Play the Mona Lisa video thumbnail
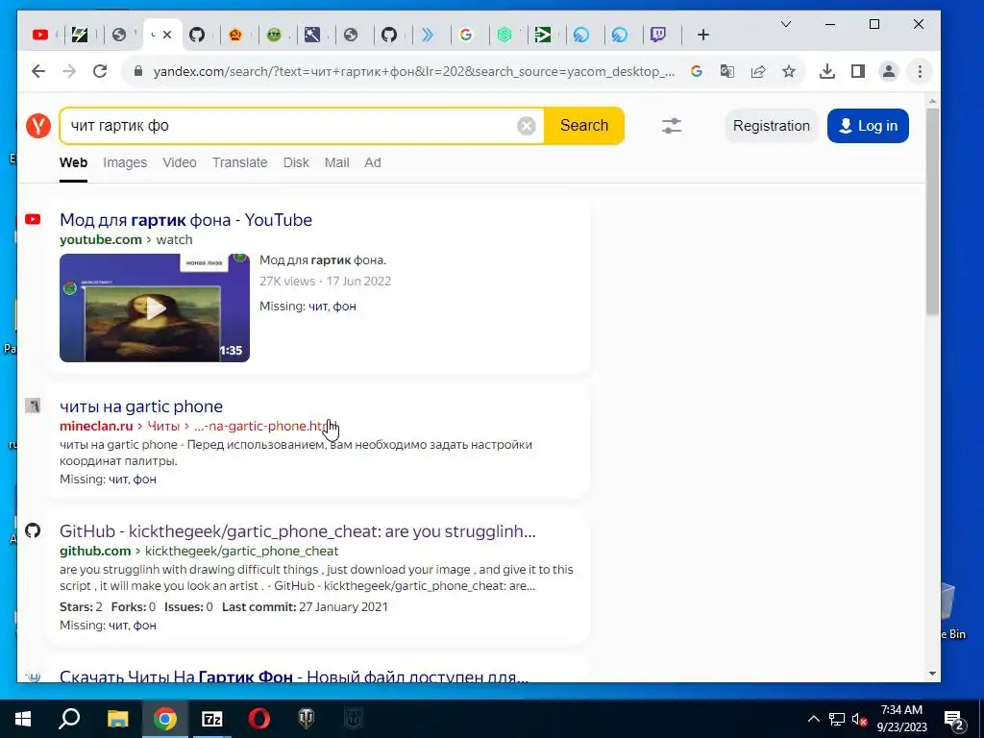This screenshot has height=738, width=984. click(155, 307)
